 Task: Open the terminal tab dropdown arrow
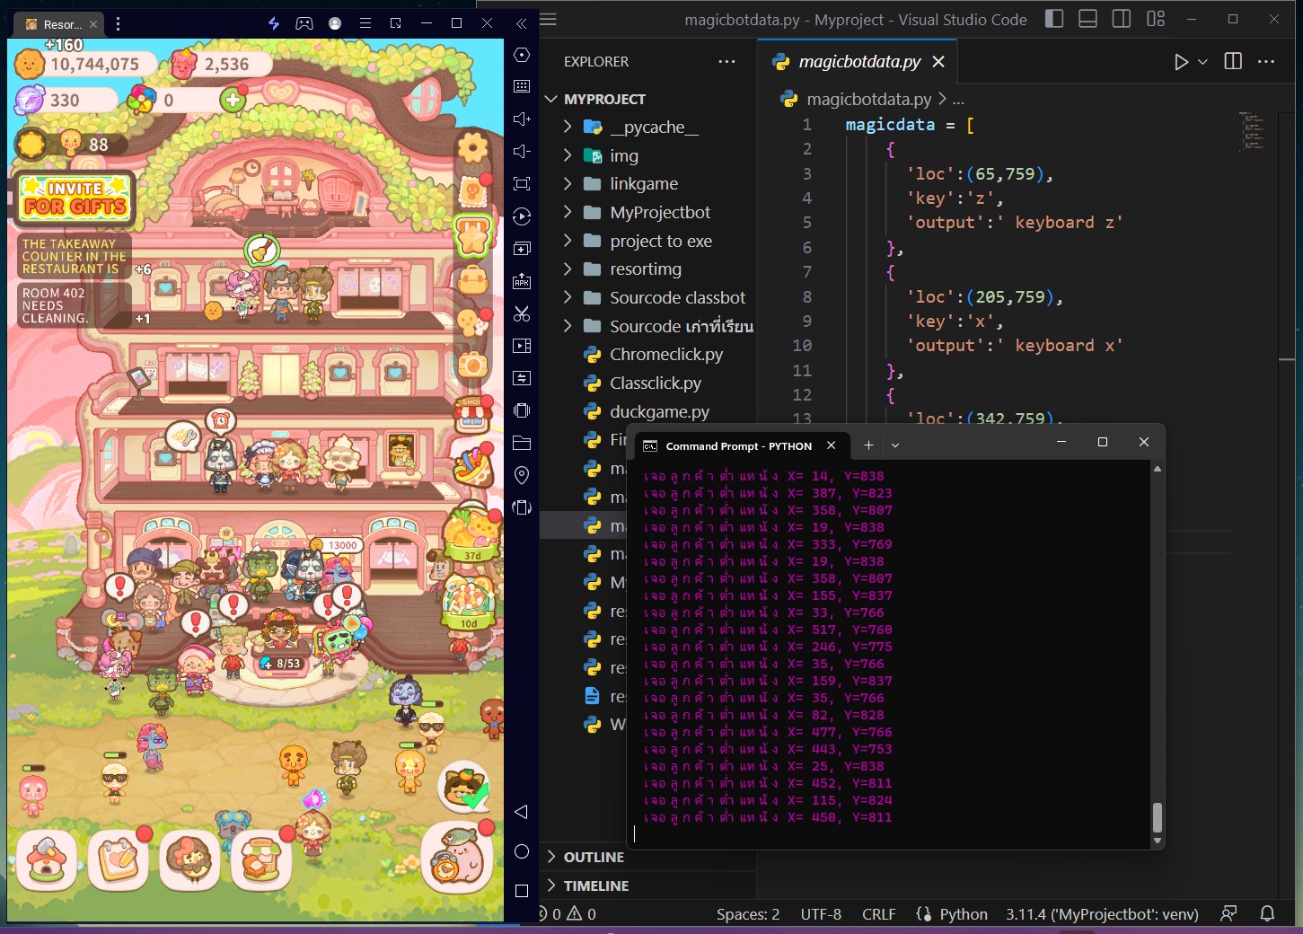895,445
